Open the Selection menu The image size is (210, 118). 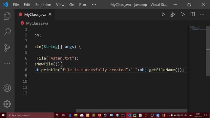click(x=43, y=5)
